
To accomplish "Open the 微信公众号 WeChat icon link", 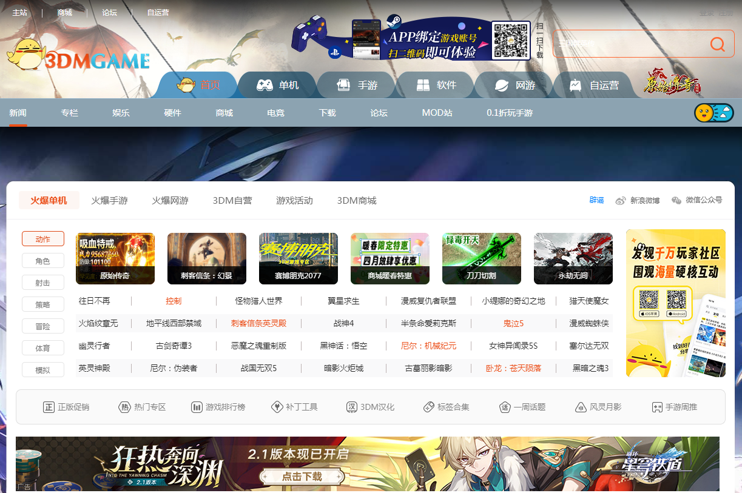I will coord(676,201).
